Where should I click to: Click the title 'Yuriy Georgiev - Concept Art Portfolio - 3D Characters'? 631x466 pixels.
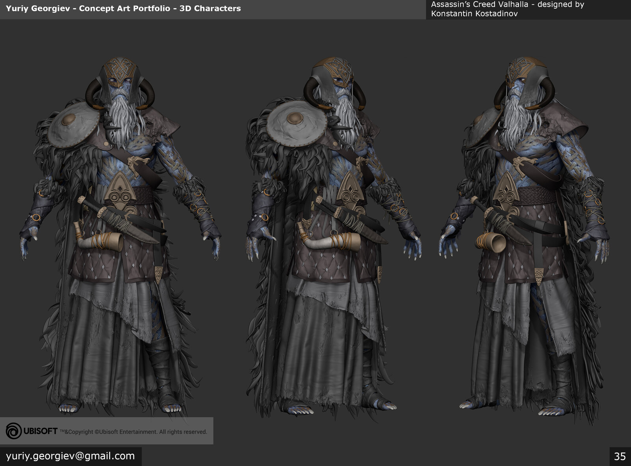[123, 8]
